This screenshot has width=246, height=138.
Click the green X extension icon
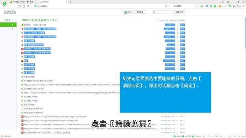[x=202, y=6]
